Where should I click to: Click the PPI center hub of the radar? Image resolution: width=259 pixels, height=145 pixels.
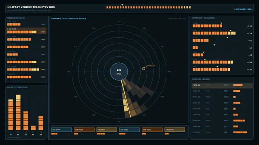119,72
